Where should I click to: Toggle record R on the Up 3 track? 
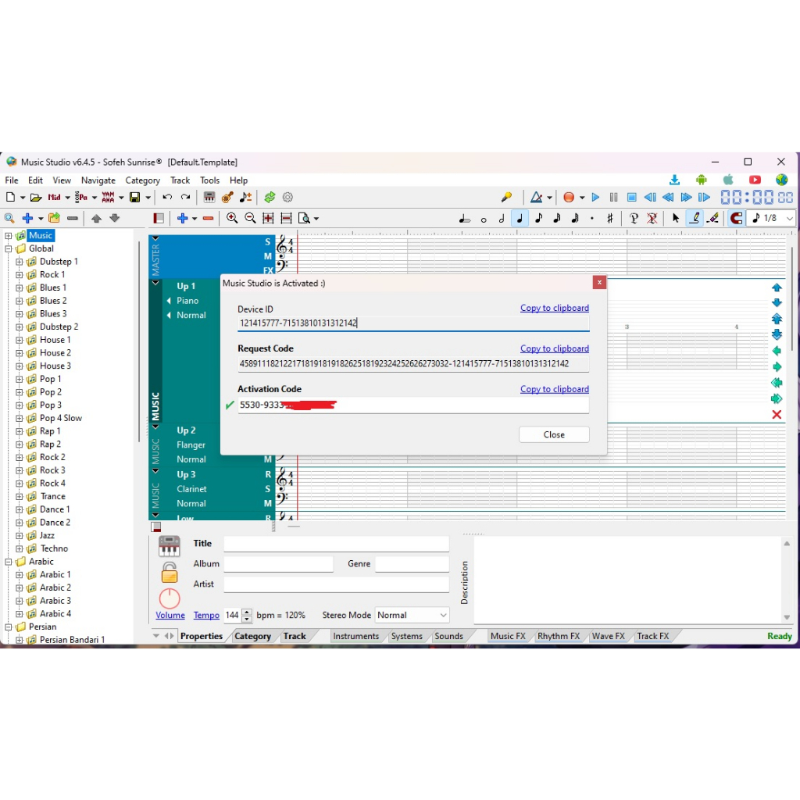pos(268,474)
